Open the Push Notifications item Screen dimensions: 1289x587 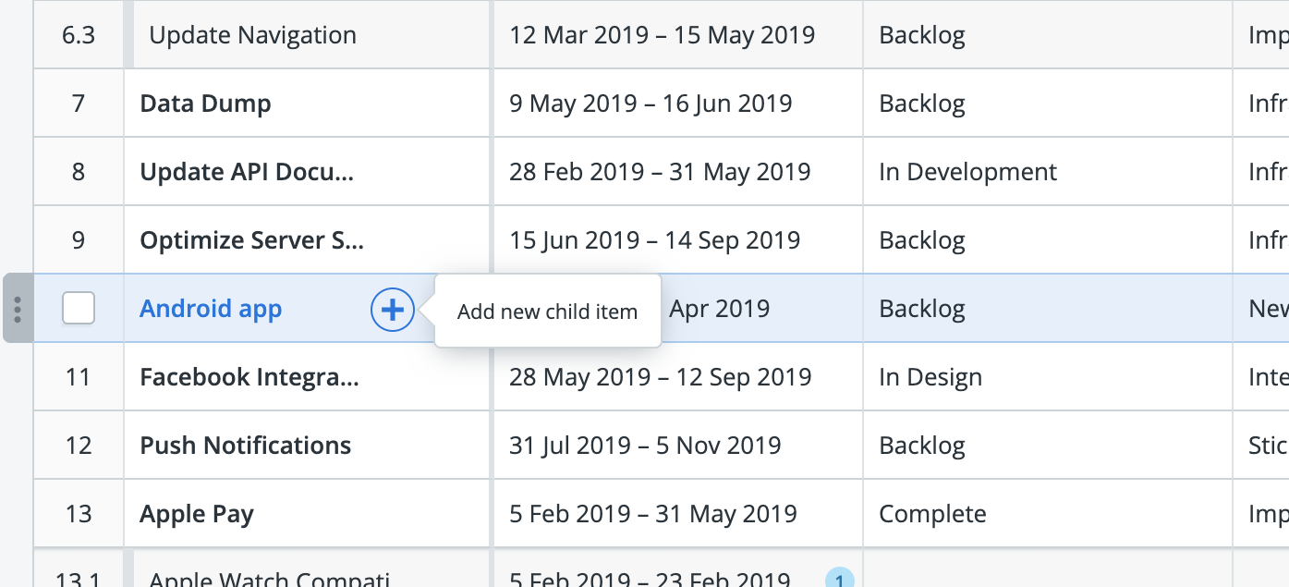point(246,446)
